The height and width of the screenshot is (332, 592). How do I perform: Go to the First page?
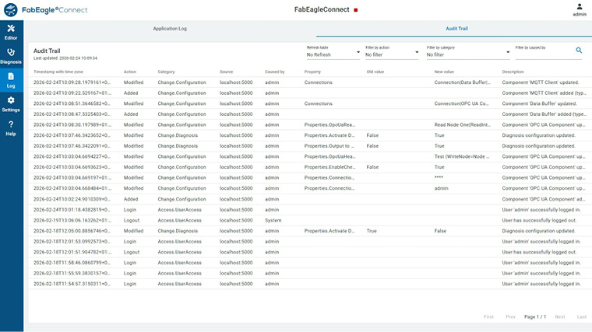click(488, 316)
